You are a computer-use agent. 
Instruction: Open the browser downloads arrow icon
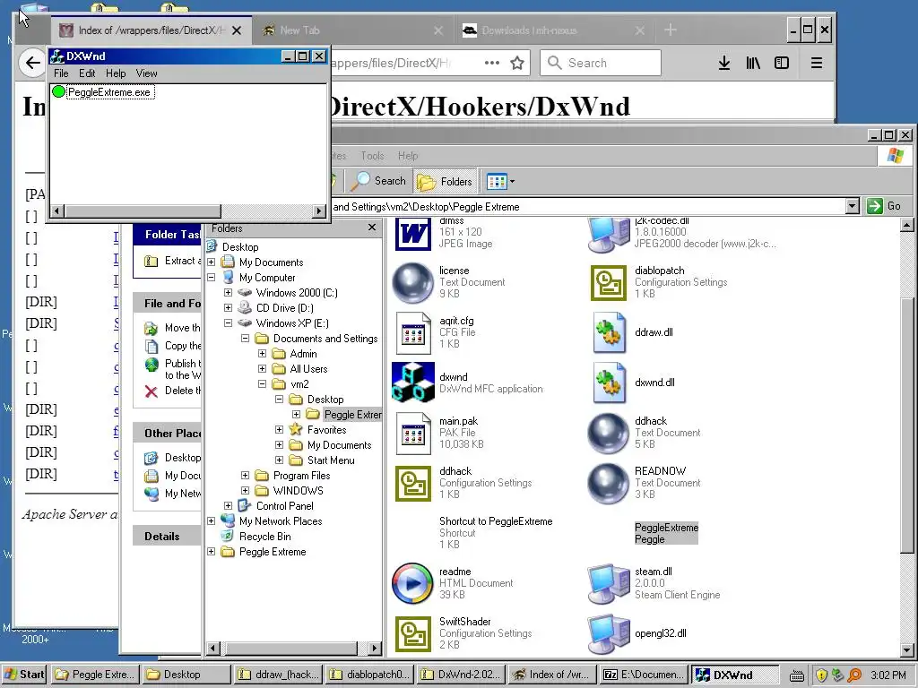point(724,63)
